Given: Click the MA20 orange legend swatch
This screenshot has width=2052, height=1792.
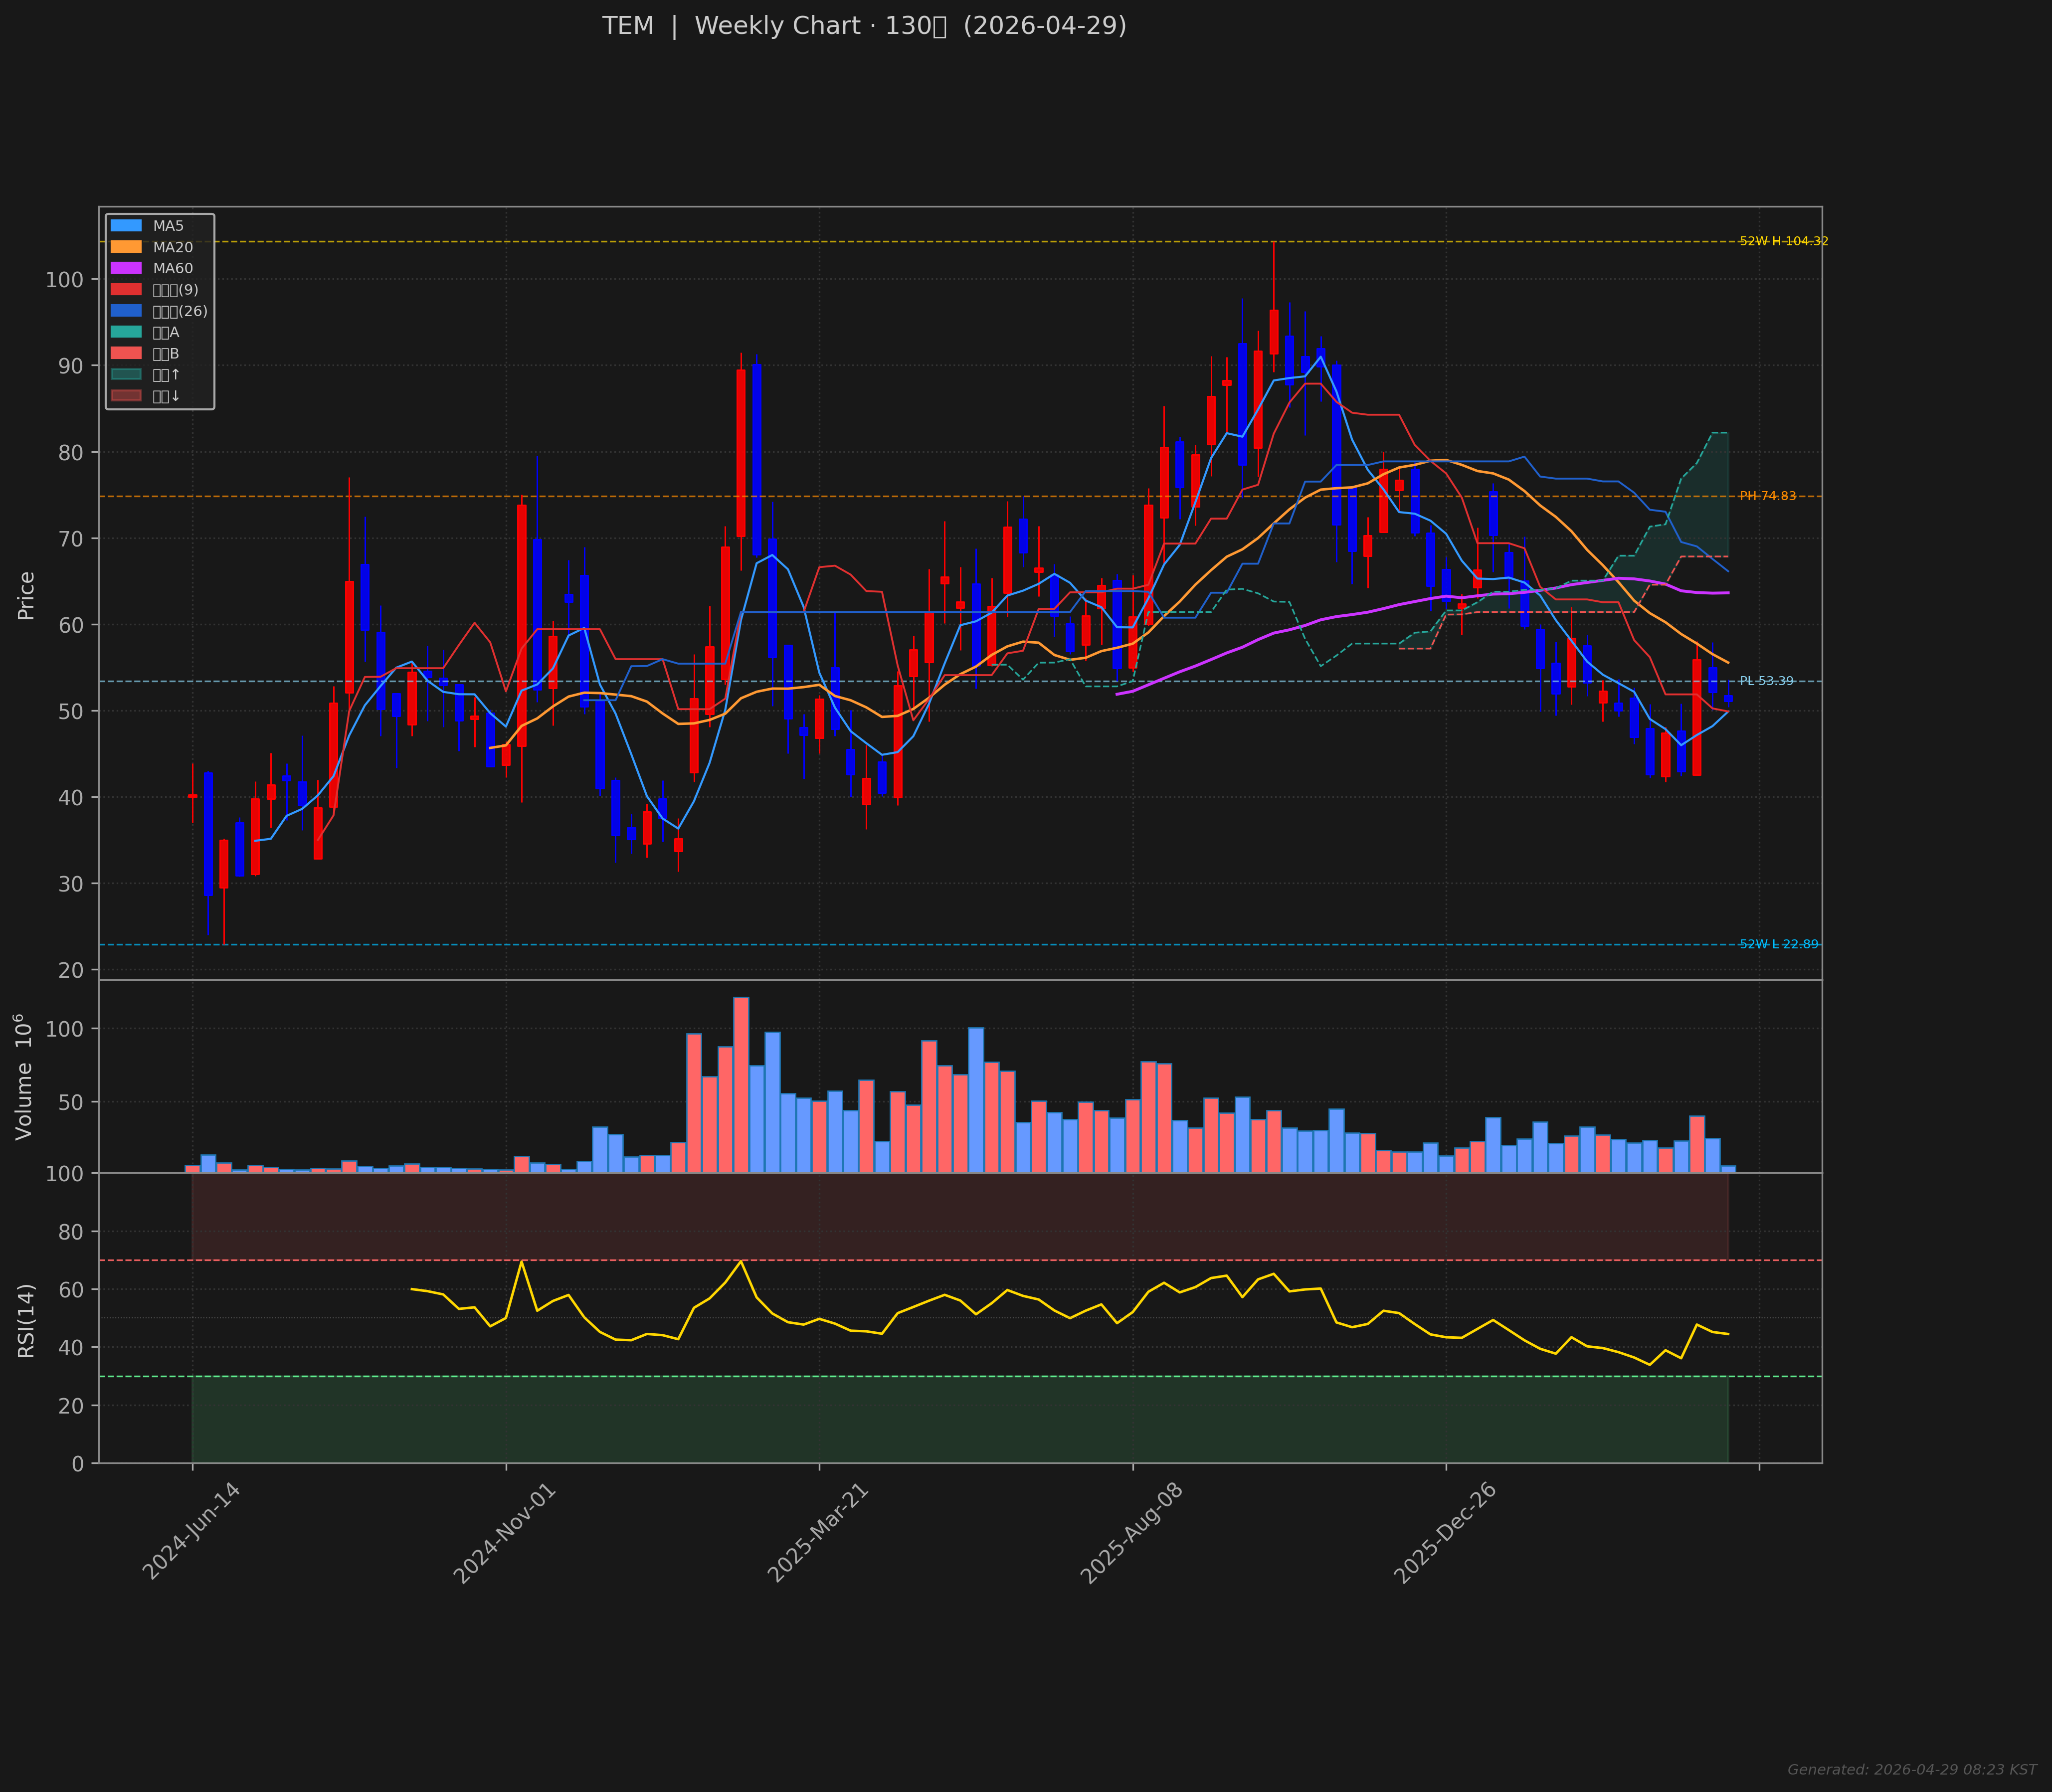Looking at the screenshot, I should click(x=126, y=247).
